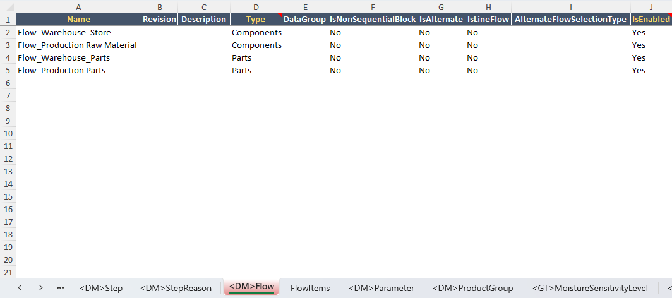
Task: Click the IsEnabled header cell
Action: 651,20
